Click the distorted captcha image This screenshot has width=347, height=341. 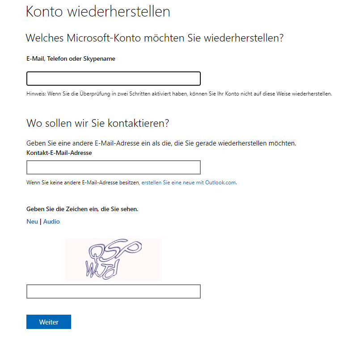[x=114, y=259]
